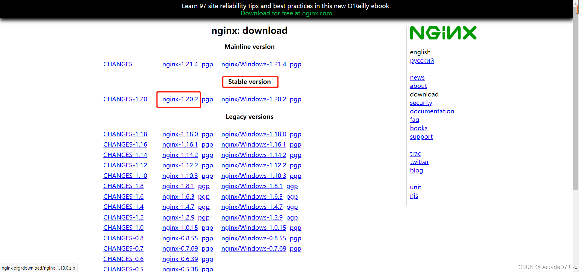Download nginx-0.8.55 source
Image resolution: width=579 pixels, height=272 pixels.
pos(180,238)
